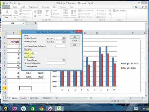
Task: Click the t-Test dialog question mark
Action: [x=74, y=31]
